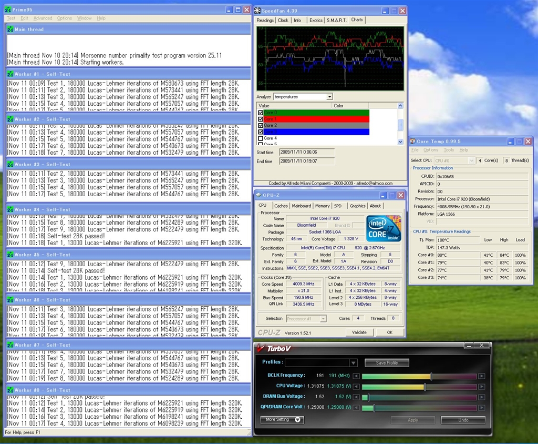538x444 pixels.
Task: Click the Worker #1 Self-Test window icon
Action: click(x=10, y=74)
